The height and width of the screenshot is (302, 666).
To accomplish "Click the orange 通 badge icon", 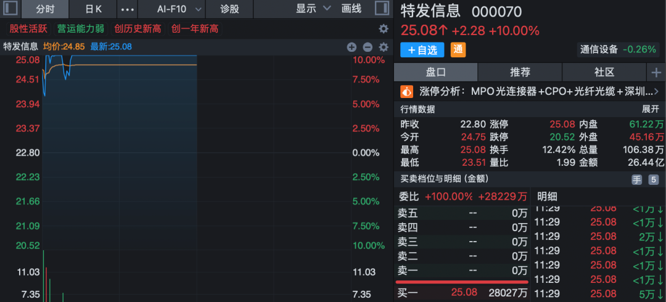I will [x=458, y=50].
